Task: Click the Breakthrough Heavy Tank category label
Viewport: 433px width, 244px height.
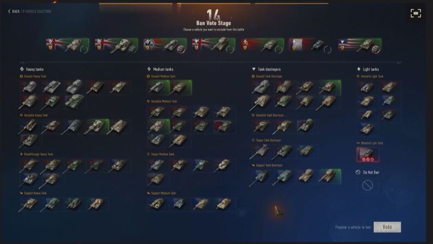Action: pyautogui.click(x=38, y=154)
